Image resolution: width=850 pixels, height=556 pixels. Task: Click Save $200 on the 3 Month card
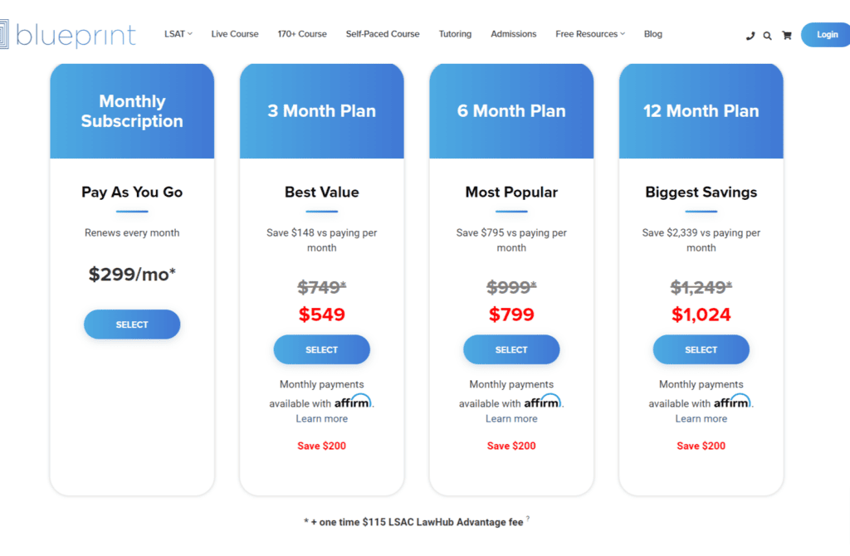(x=321, y=446)
